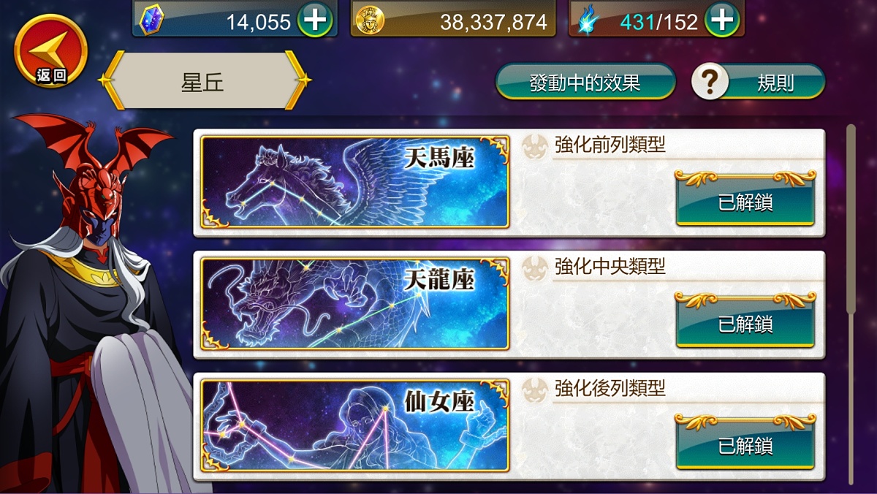Open the 天龍座 Draco constellation banner
877x494 pixels.
pyautogui.click(x=355, y=304)
